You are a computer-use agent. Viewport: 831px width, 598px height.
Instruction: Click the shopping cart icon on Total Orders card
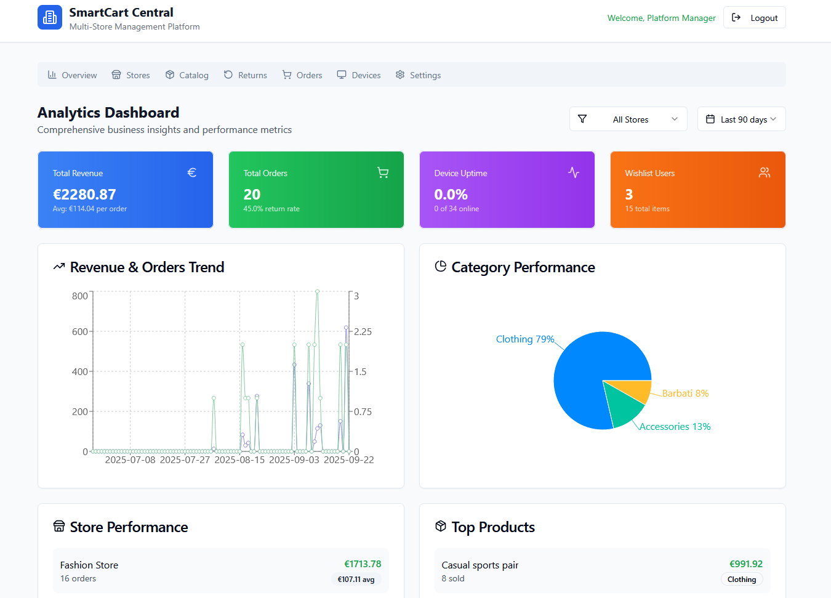tap(383, 173)
